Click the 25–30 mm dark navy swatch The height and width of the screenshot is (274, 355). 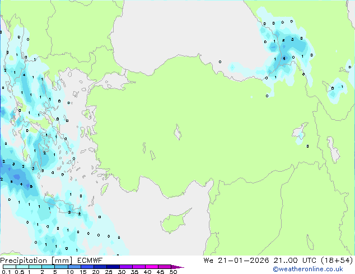coord(113,267)
